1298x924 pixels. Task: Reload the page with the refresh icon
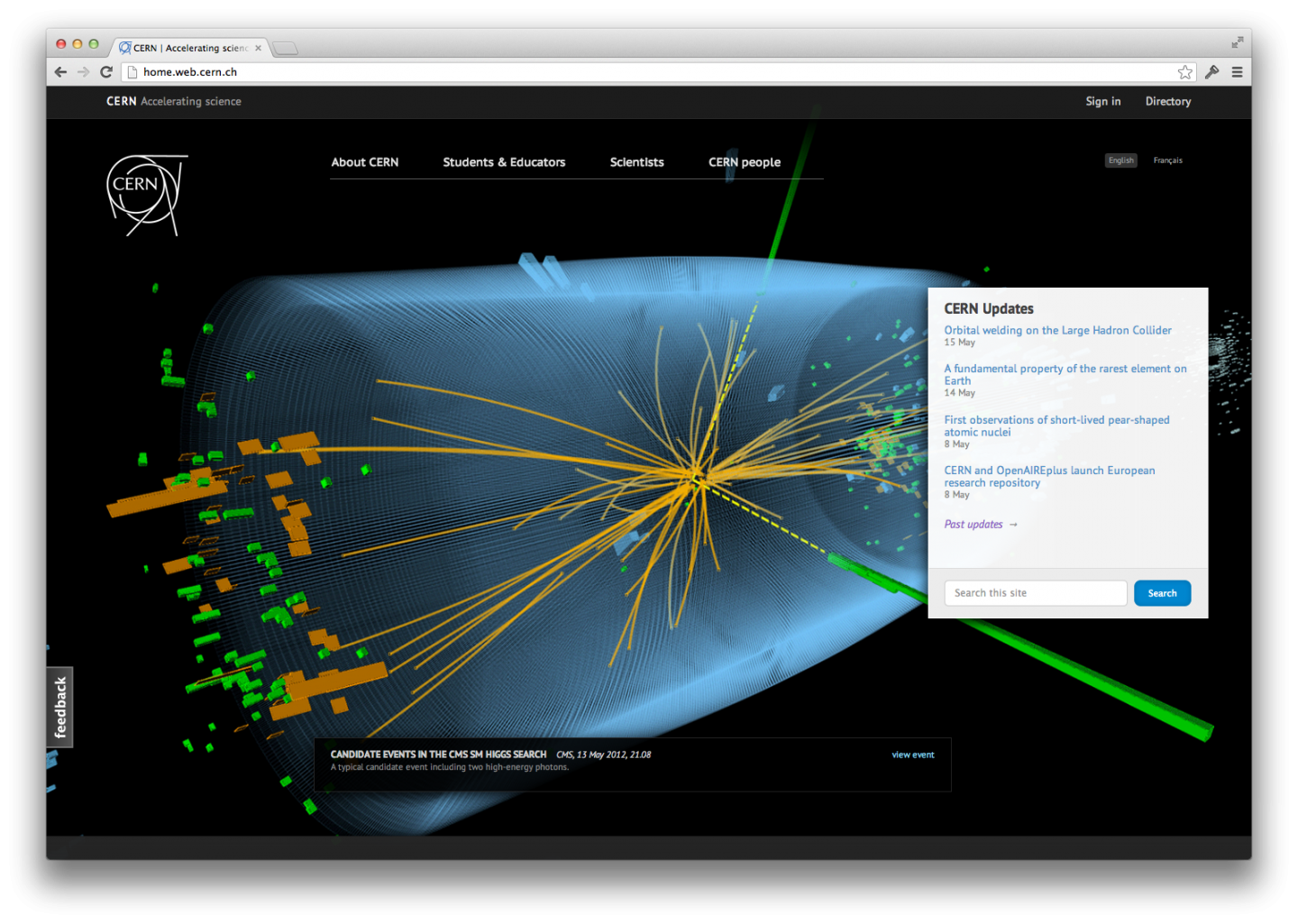tap(106, 72)
